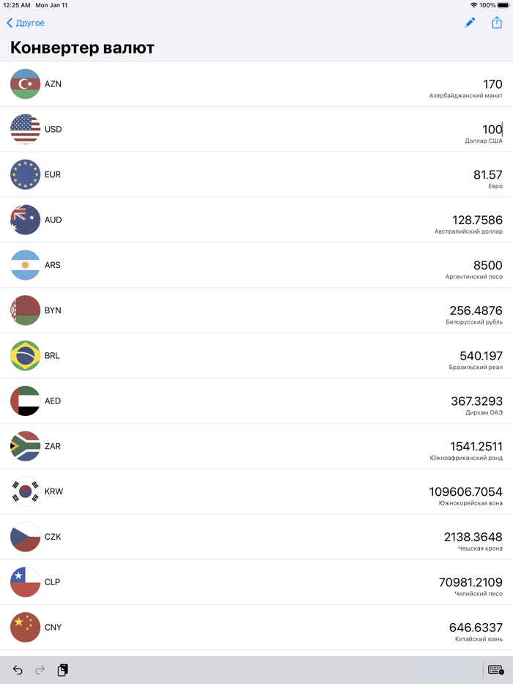
Task: Tap the United States flag icon
Action: pyautogui.click(x=26, y=130)
